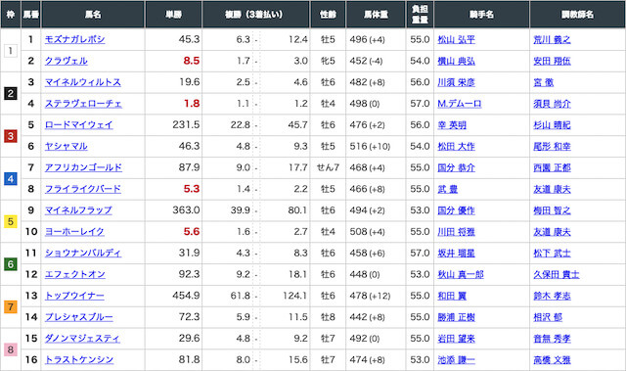Screen dimensions: 626x371
Task: Click the 馬体重 column header
Action: (376, 15)
